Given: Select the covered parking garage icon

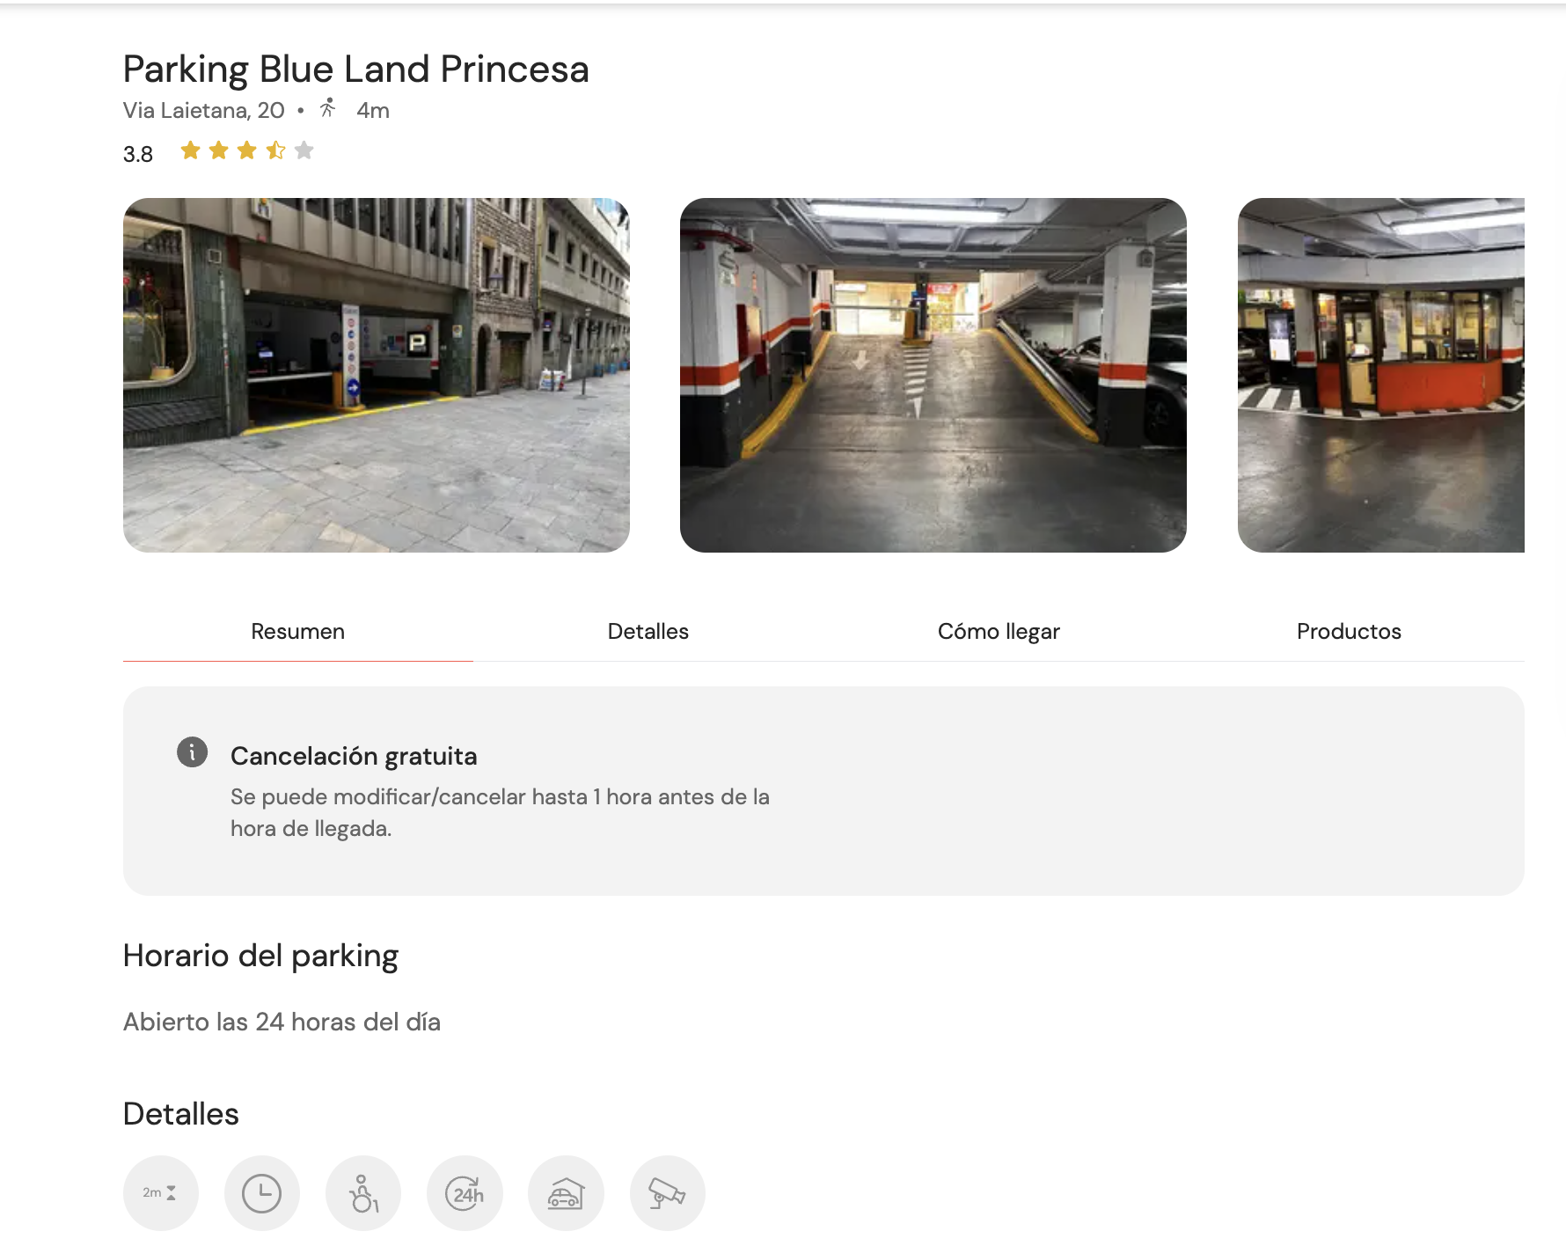Looking at the screenshot, I should (566, 1193).
